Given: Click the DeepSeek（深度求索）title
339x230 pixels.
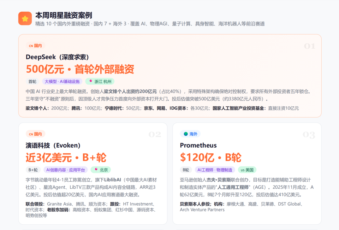Looking at the screenshot, I should coord(57,57).
